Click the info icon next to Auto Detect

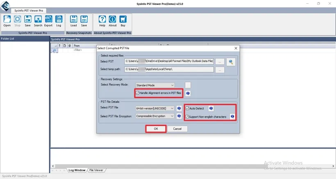pos(211,108)
